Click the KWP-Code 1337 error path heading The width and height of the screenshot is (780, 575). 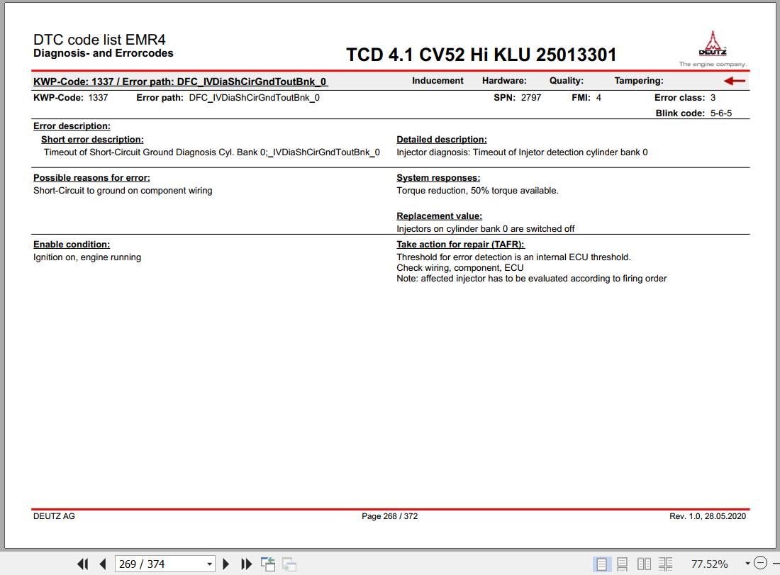coord(180,82)
